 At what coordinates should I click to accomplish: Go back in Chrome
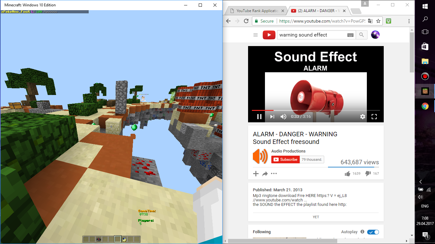point(228,21)
